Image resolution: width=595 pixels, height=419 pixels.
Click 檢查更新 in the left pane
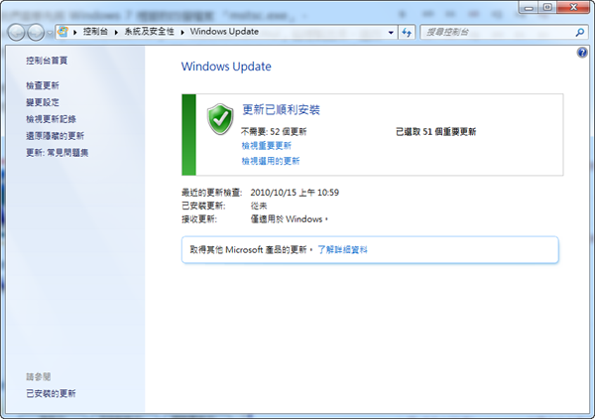(x=43, y=85)
